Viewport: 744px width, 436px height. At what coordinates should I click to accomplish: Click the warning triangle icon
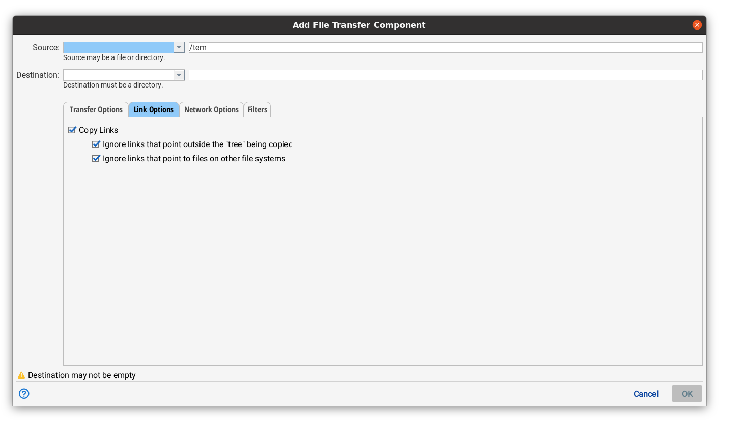tap(21, 375)
